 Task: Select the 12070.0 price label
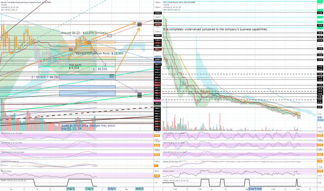(157, 35)
